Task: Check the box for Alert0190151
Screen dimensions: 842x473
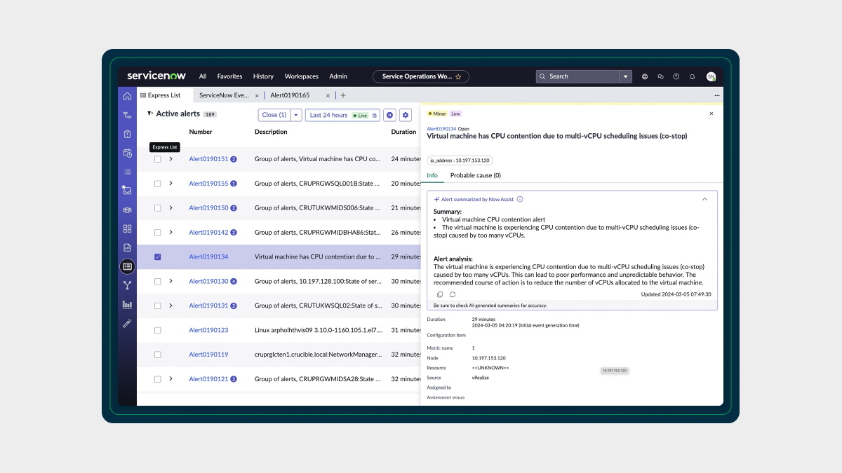Action: click(x=158, y=159)
